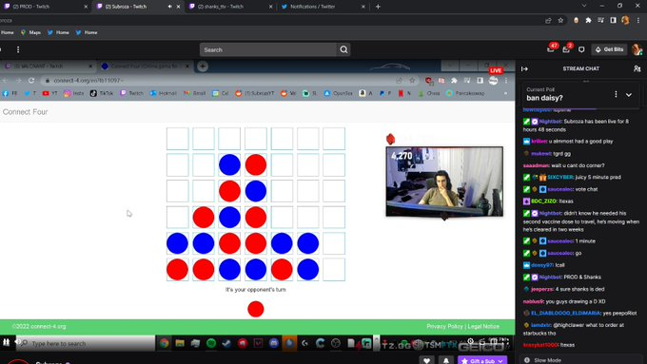
Task: Click the 'ban daisy?' poll title
Action: (x=544, y=98)
